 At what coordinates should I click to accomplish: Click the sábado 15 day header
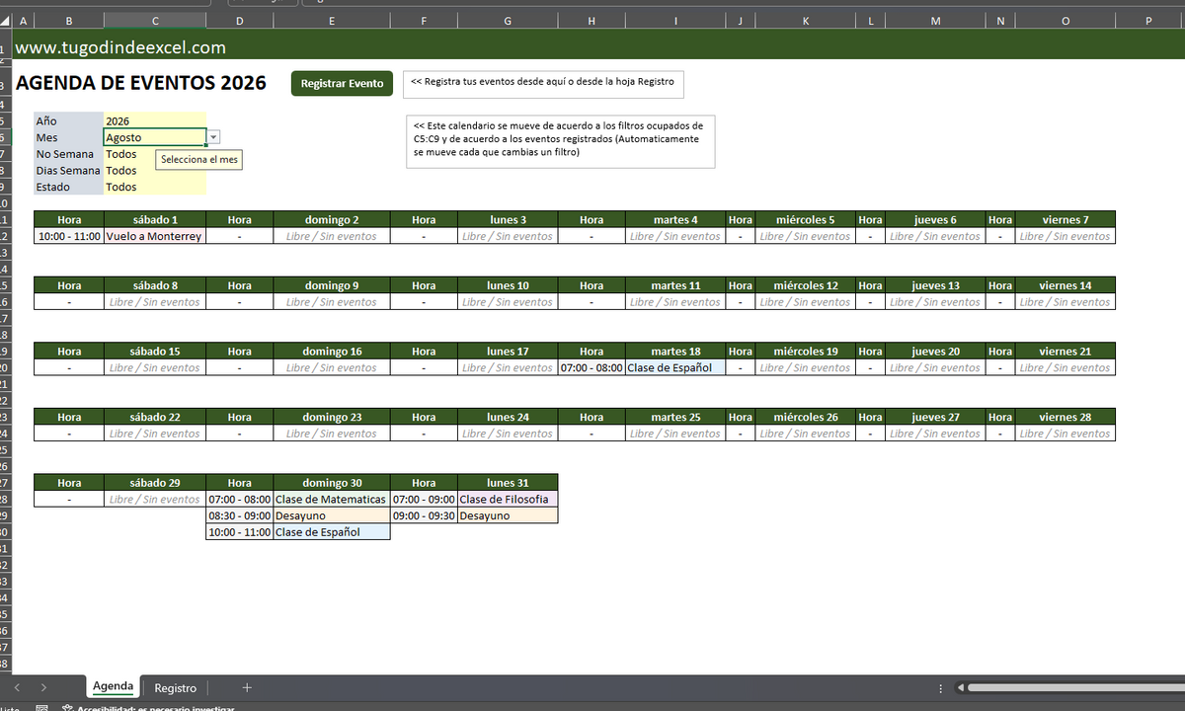pos(155,351)
